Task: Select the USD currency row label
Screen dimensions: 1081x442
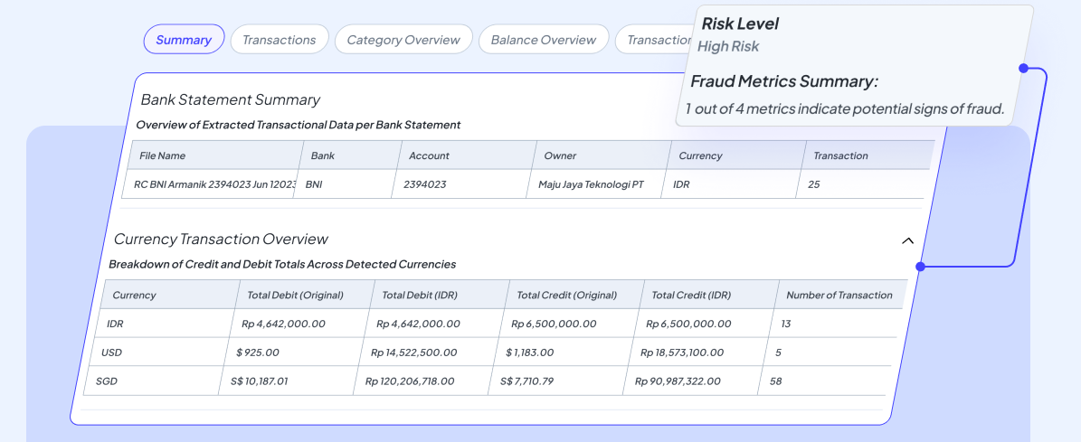Action: click(111, 353)
